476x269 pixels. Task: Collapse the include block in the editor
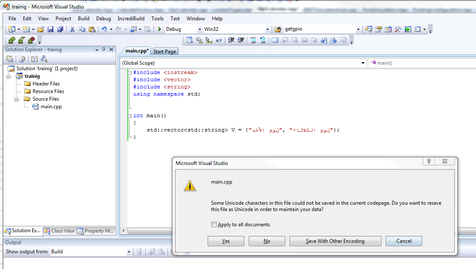point(130,73)
